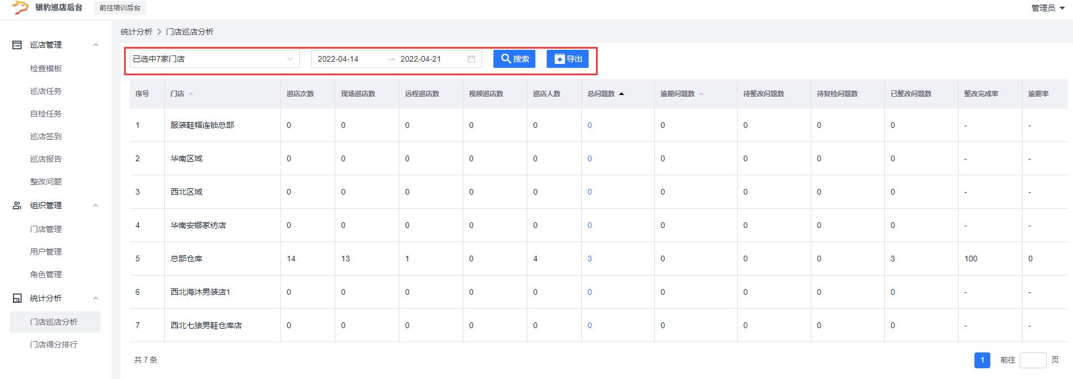Go to 巡店报告 menu item
1073x379 pixels.
click(46, 159)
